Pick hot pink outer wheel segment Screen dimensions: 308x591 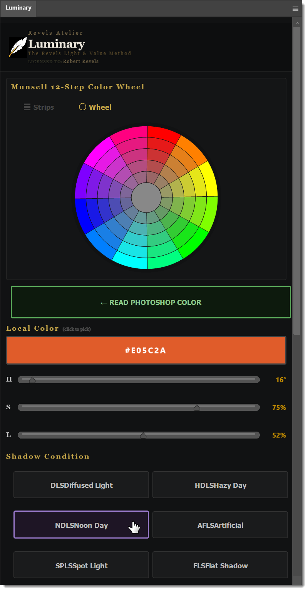tap(130, 133)
